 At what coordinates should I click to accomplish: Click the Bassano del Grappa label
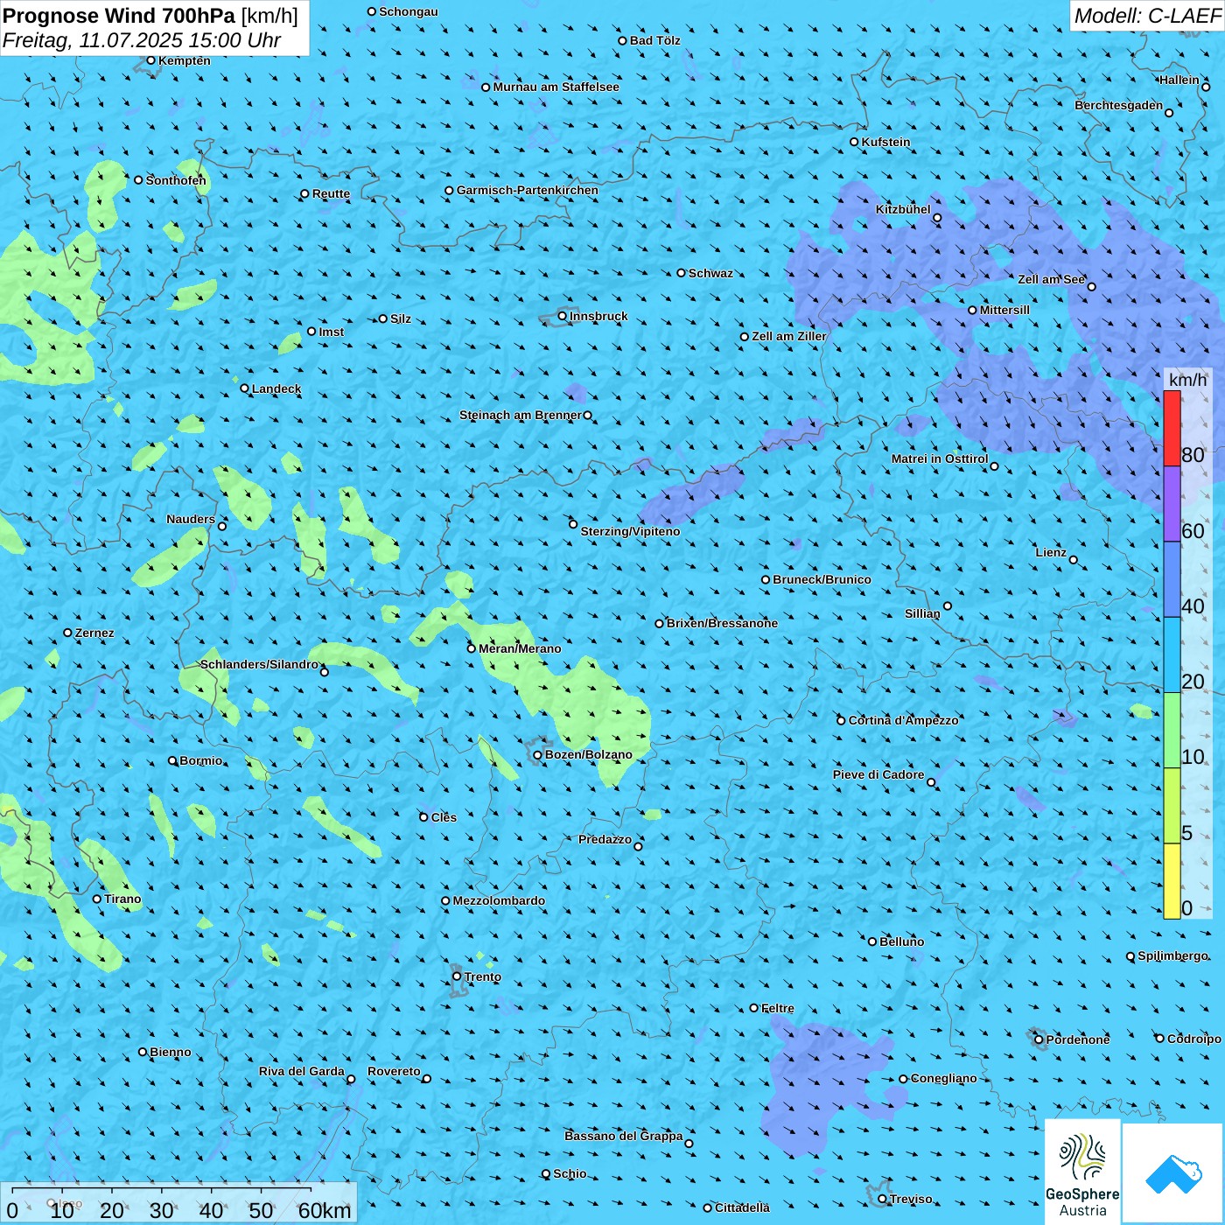624,1136
